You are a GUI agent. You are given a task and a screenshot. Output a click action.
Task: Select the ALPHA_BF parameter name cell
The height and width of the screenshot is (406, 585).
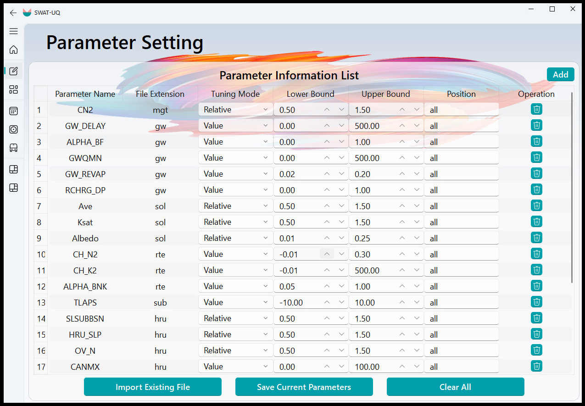[85, 142]
